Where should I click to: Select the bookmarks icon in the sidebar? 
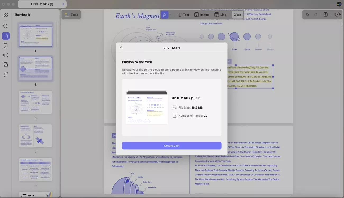click(x=6, y=45)
